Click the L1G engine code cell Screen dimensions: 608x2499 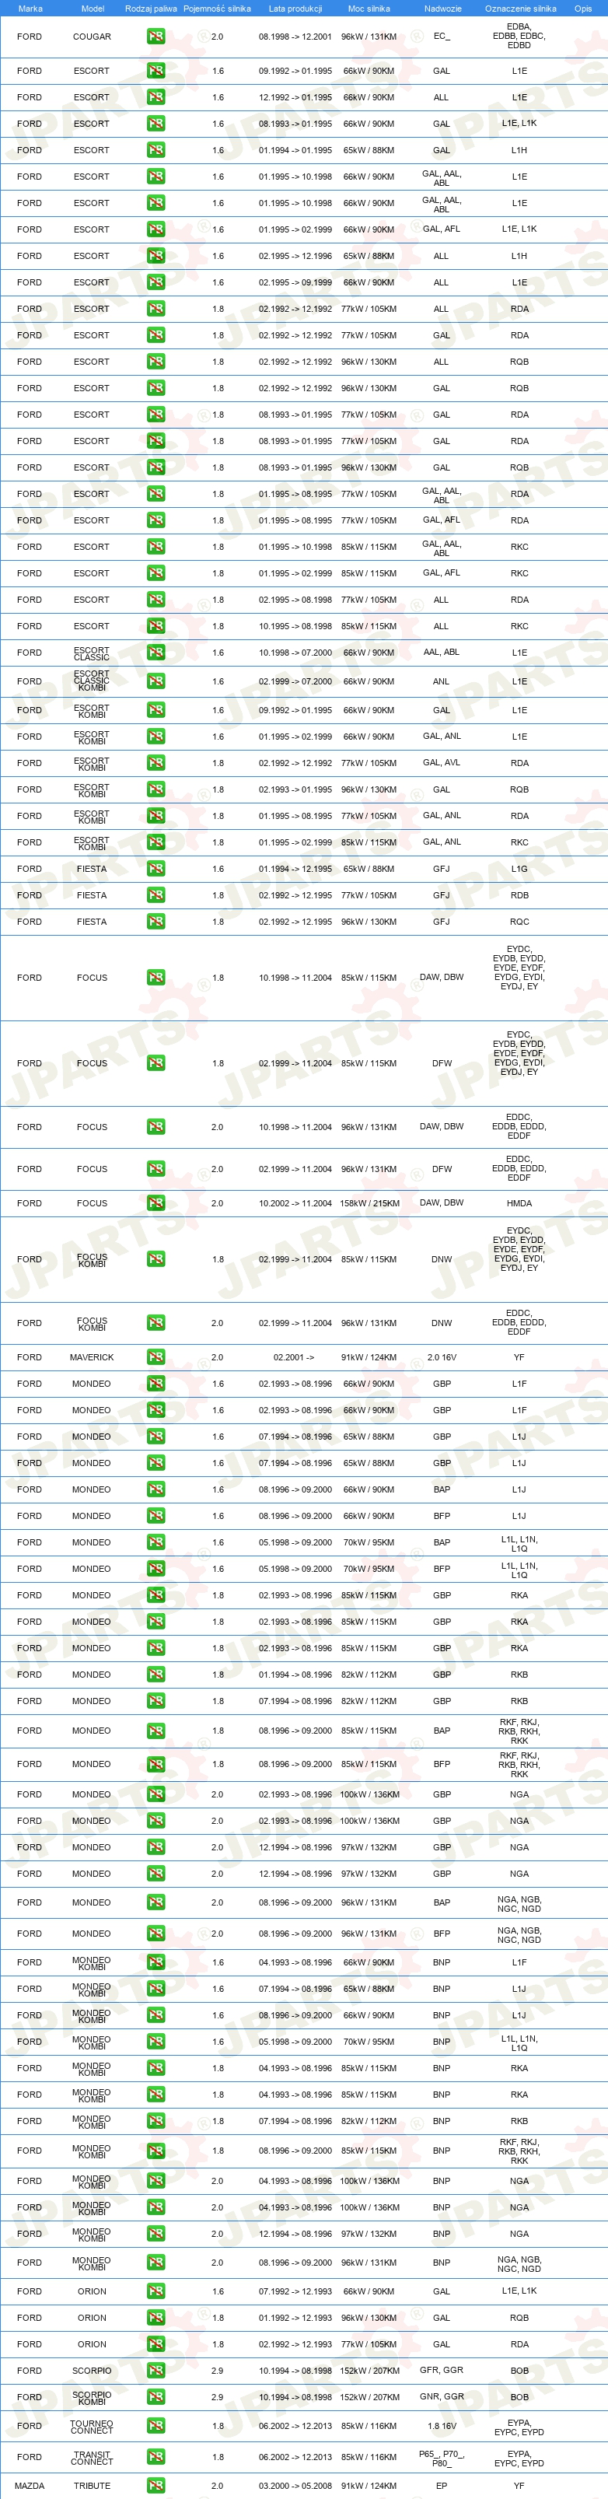pos(520,870)
